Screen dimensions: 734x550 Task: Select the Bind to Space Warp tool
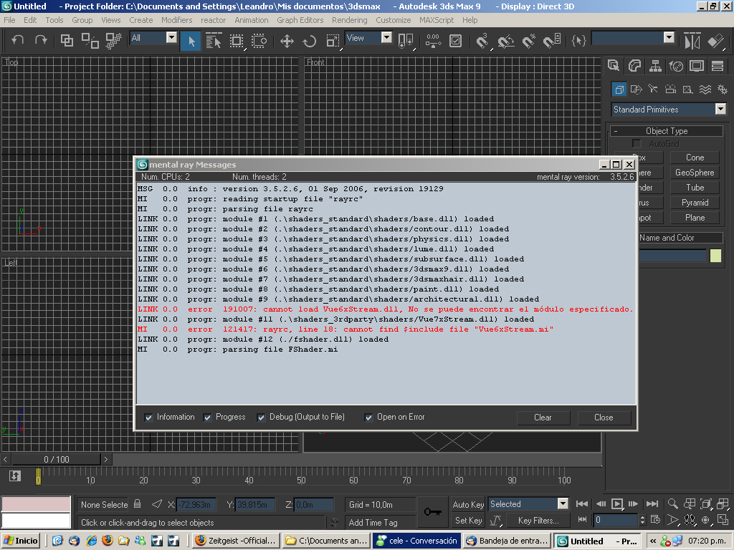113,41
